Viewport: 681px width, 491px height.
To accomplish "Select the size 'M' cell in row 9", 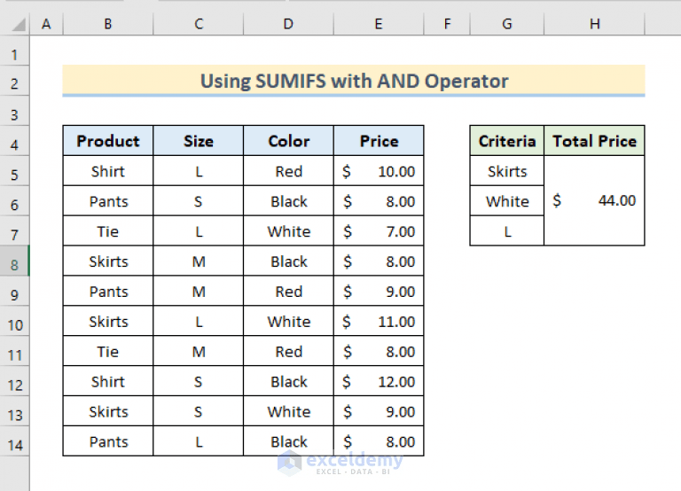I will click(199, 291).
